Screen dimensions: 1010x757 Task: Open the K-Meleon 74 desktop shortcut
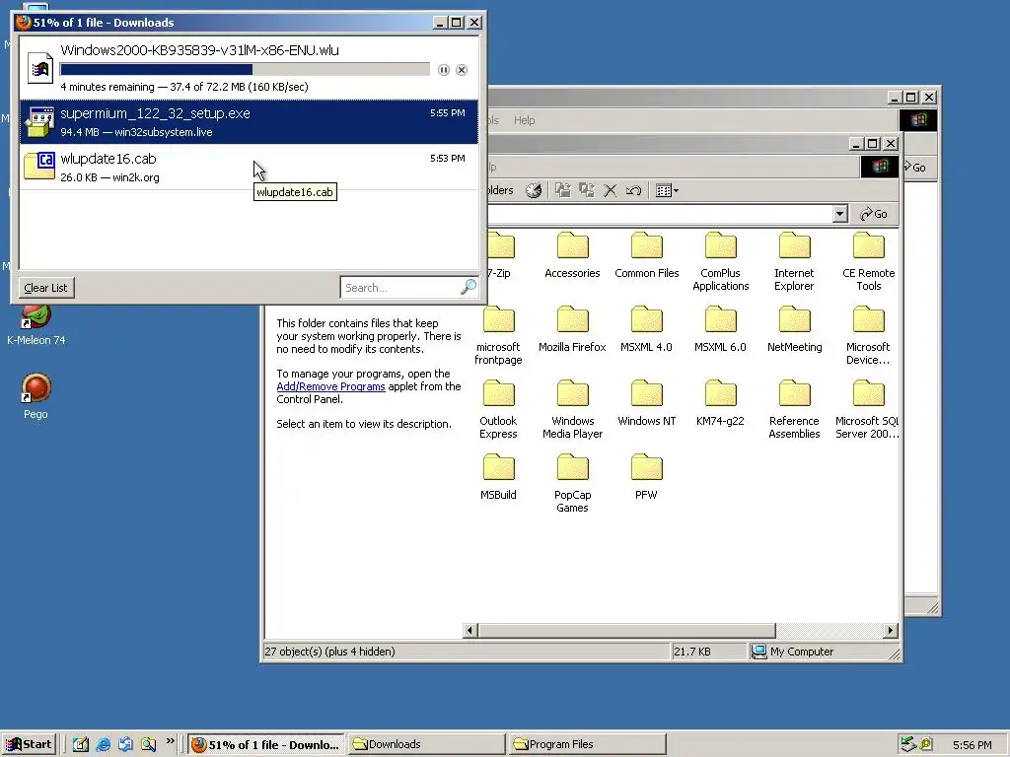36,325
